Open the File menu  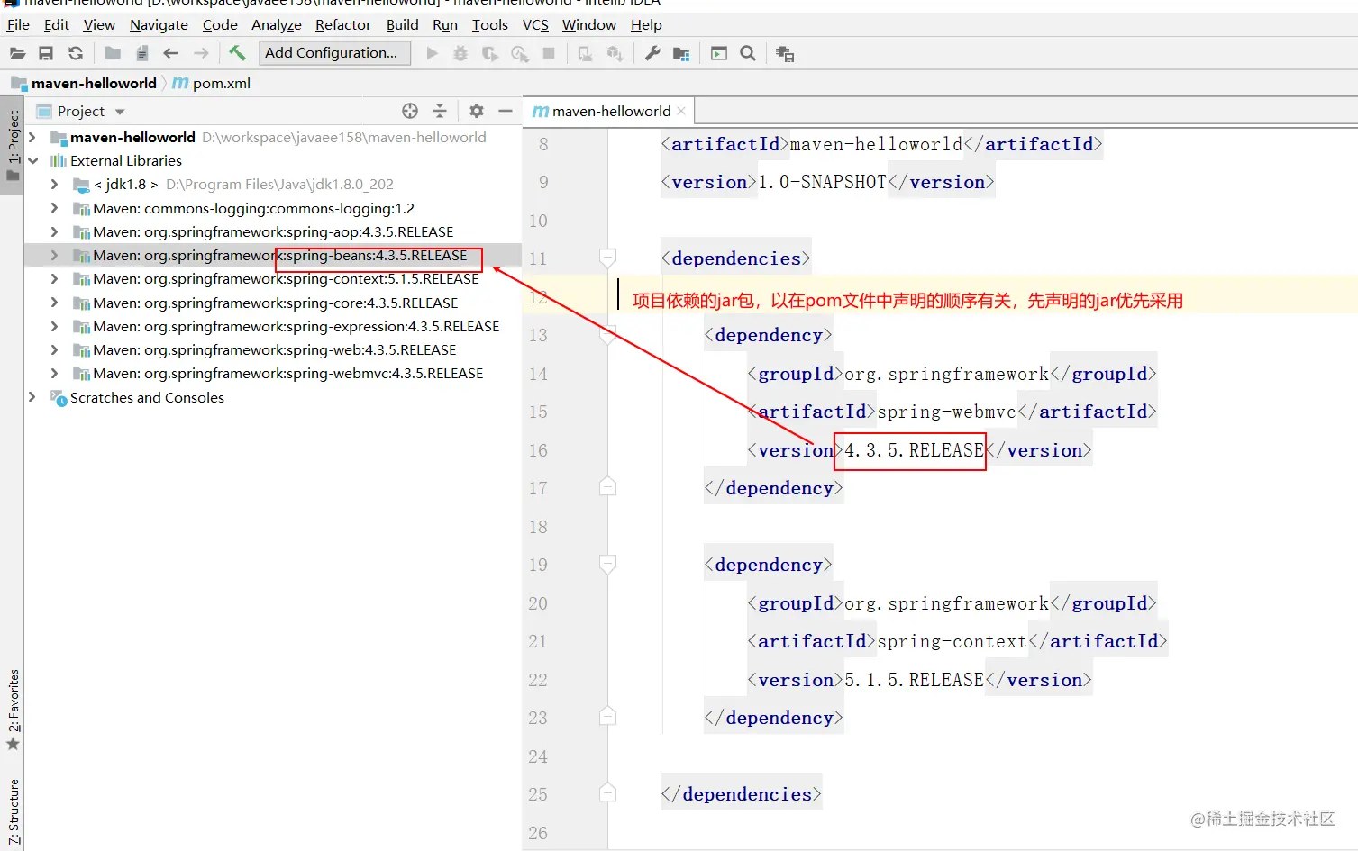tap(18, 24)
